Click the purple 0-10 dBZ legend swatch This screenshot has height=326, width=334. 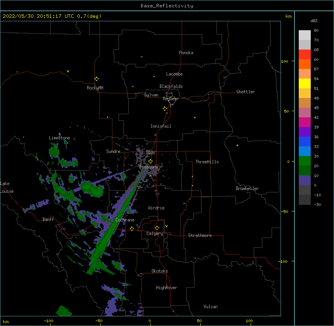305,180
